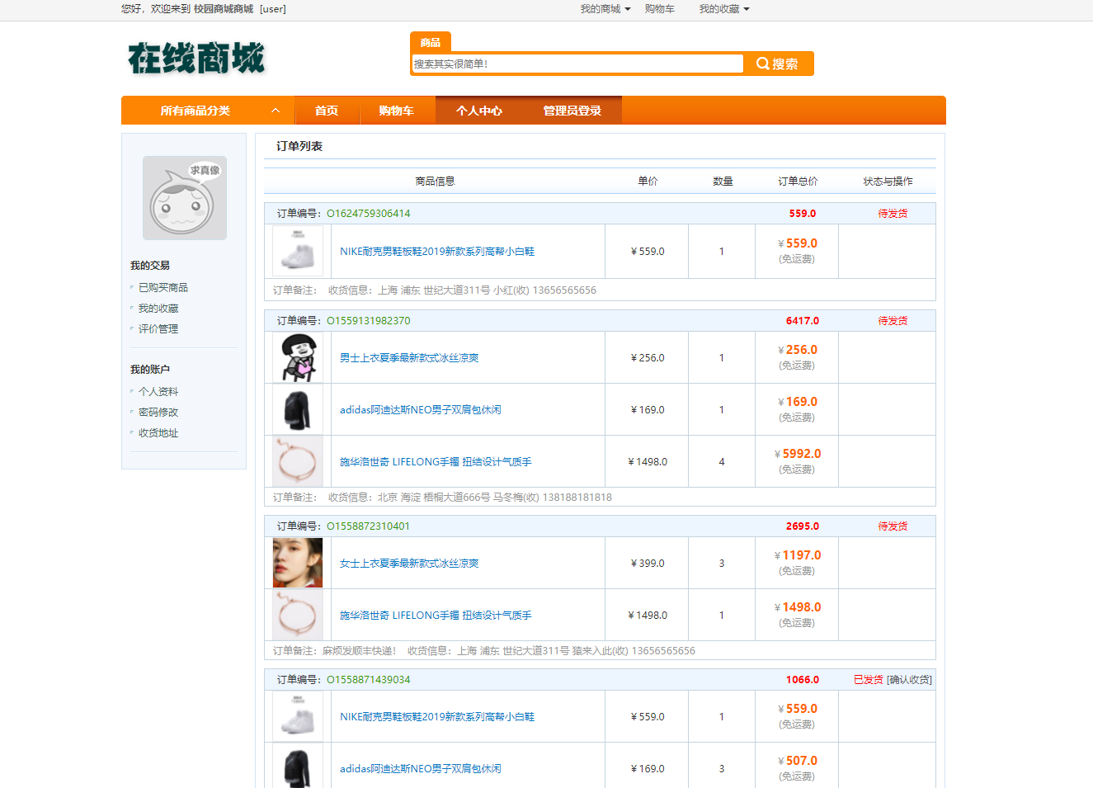Select 收货地址 under 我的账户
Screen dimensions: 1093x788
tap(158, 432)
